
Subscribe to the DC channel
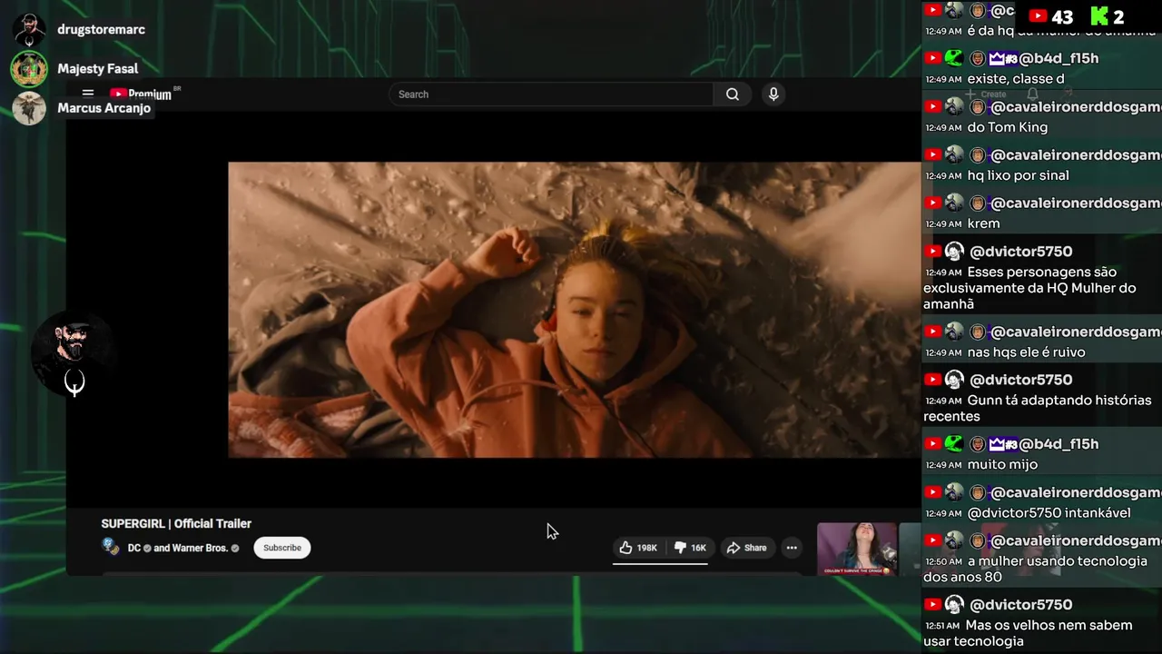pyautogui.click(x=282, y=548)
